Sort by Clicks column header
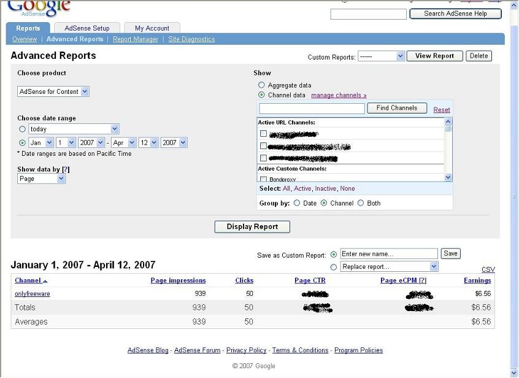The height and width of the screenshot is (378, 519). [x=244, y=280]
